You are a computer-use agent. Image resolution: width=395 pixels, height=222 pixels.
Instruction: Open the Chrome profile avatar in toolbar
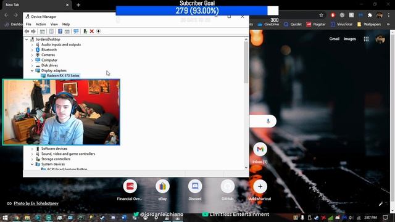pos(380,15)
